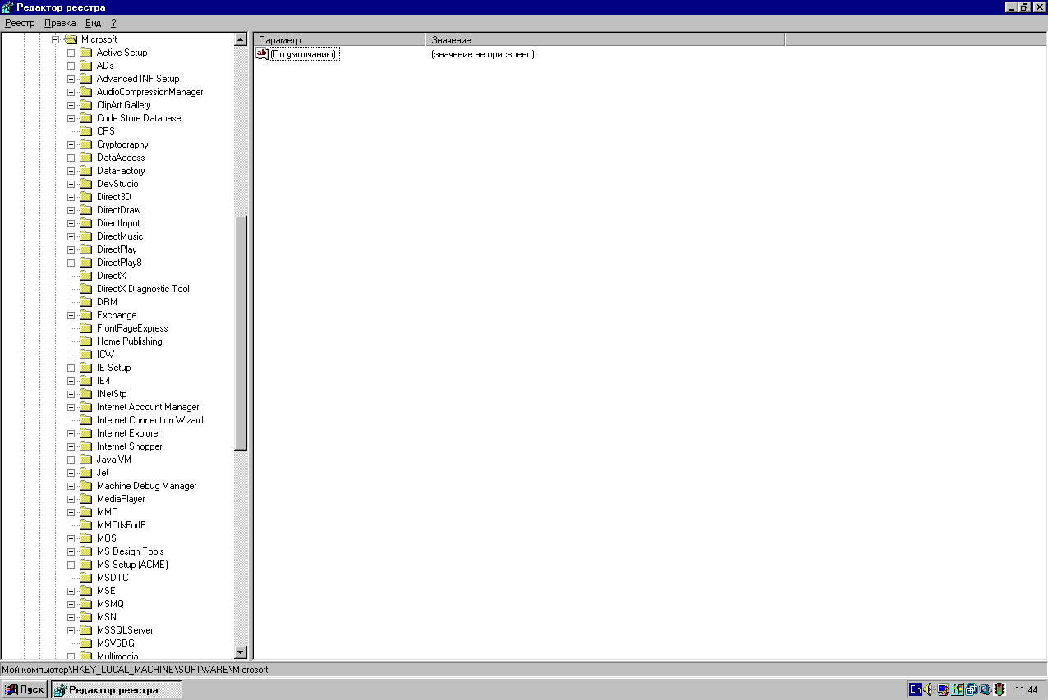Click the volume speaker tray icon
The image size is (1048, 700).
coord(929,689)
